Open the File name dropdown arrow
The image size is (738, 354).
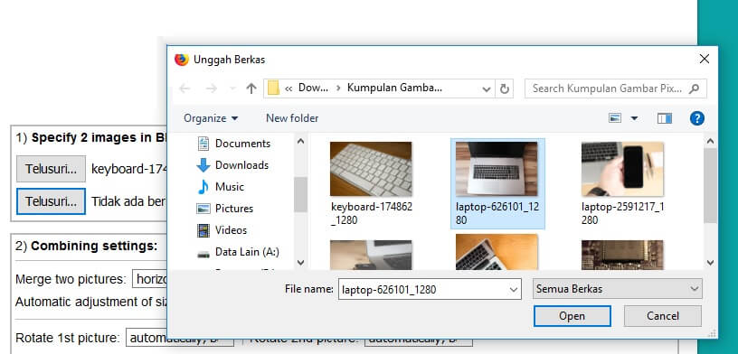[x=514, y=290]
